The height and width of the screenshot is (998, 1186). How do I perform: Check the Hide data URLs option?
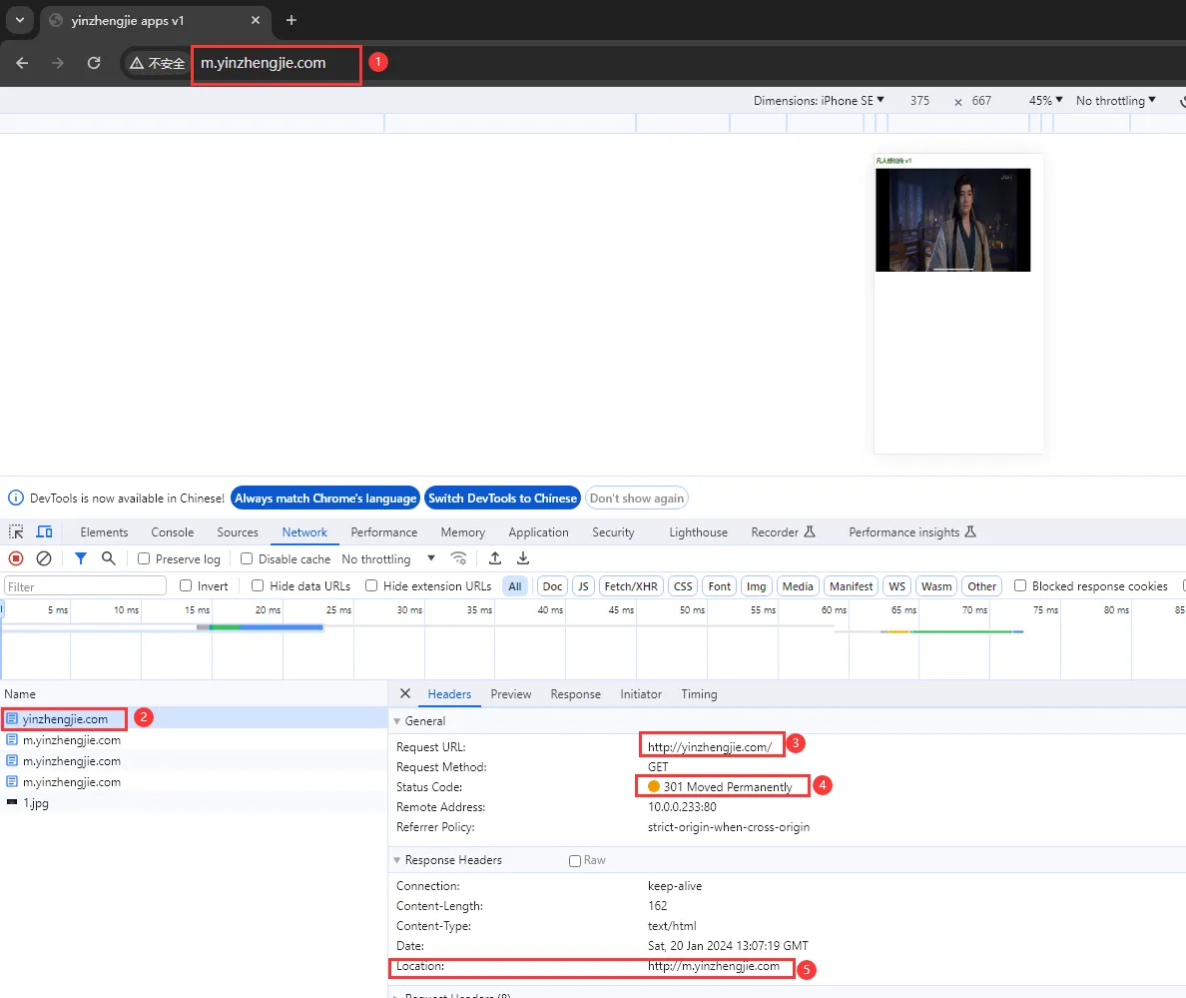258,585
